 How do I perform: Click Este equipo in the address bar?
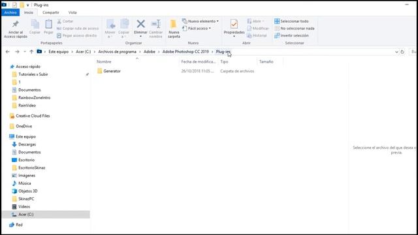[x=58, y=52]
